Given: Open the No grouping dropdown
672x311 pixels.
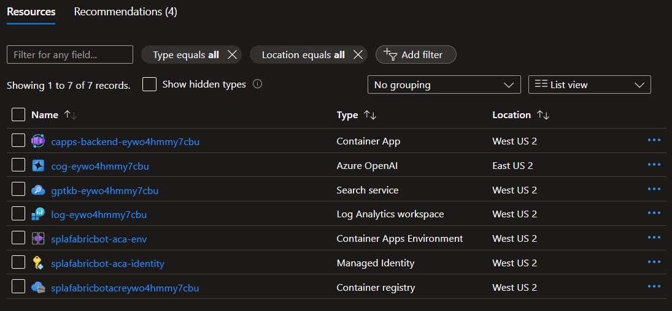Looking at the screenshot, I should [443, 84].
